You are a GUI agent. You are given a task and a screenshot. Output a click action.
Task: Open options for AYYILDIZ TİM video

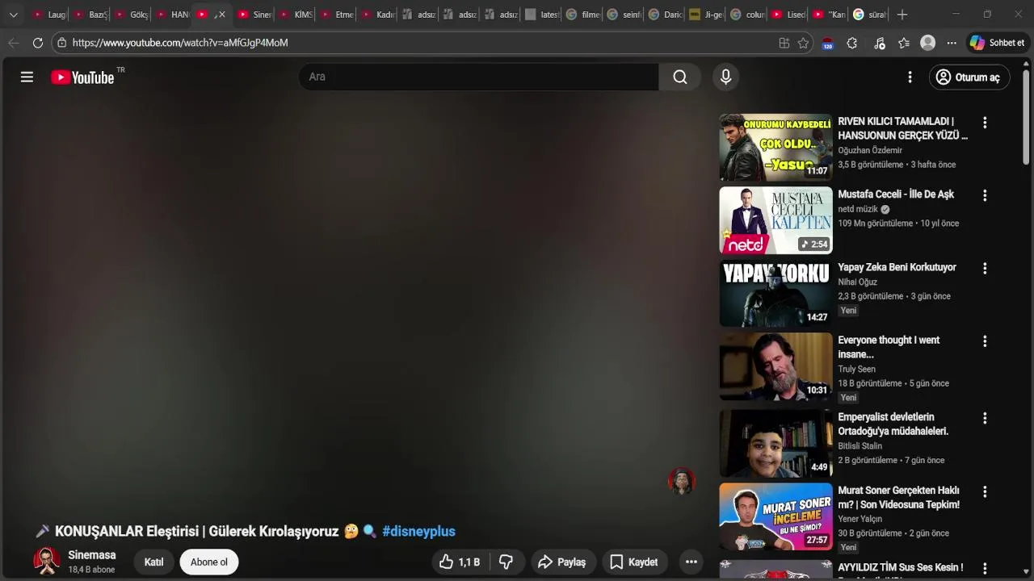(984, 568)
